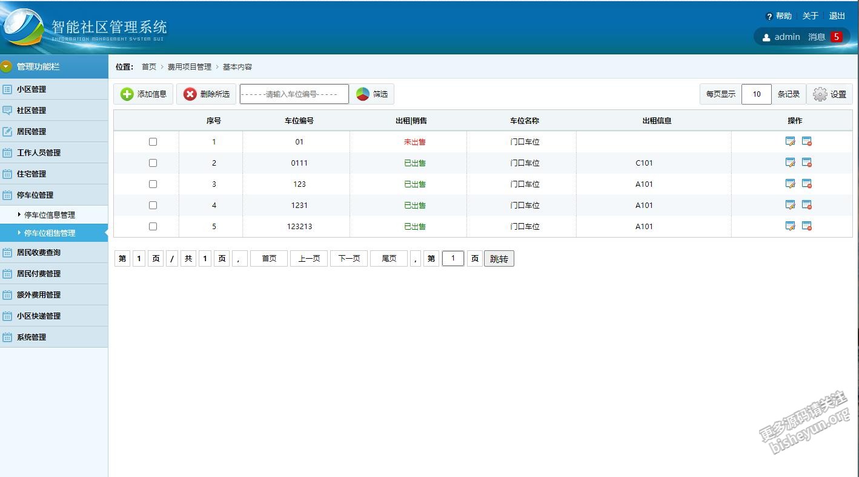The image size is (859, 477).
Task: Click 关于 in the top bar
Action: (810, 16)
